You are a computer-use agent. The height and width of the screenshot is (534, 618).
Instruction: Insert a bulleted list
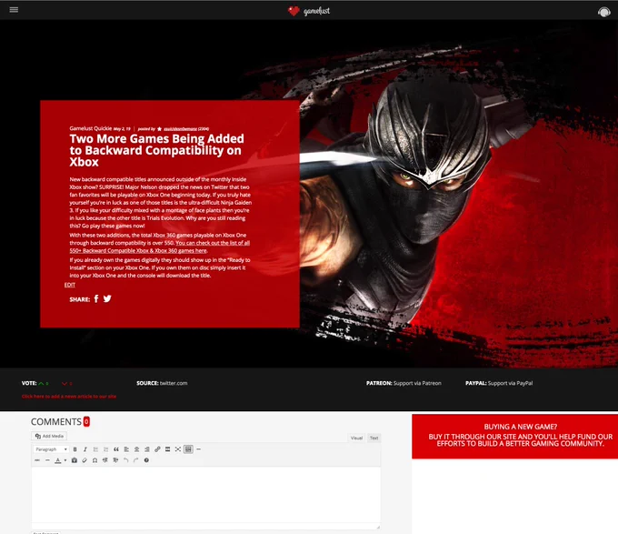click(x=95, y=449)
